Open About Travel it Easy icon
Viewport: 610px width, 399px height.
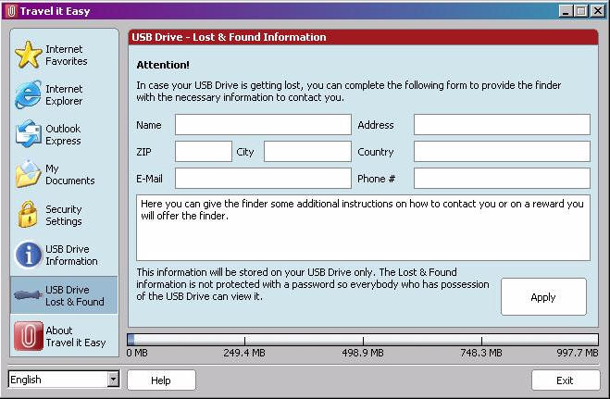click(x=29, y=335)
